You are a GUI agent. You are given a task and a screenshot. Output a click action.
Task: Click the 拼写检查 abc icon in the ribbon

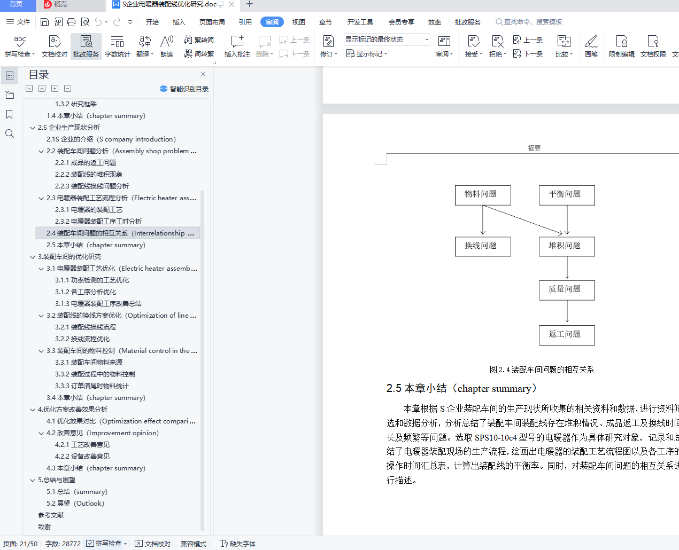[20, 42]
